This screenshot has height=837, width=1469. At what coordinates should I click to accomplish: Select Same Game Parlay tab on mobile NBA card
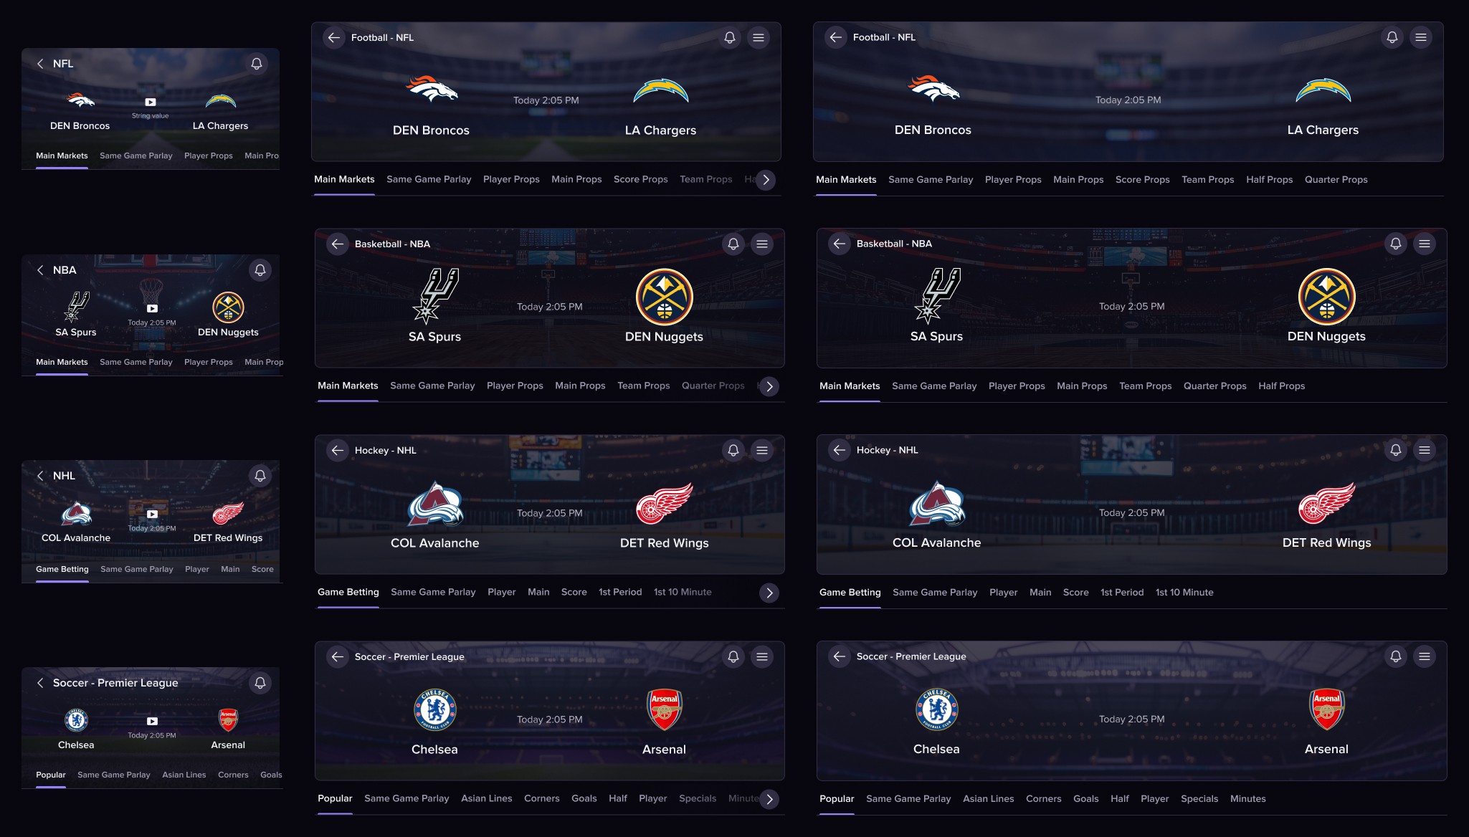[x=136, y=362]
